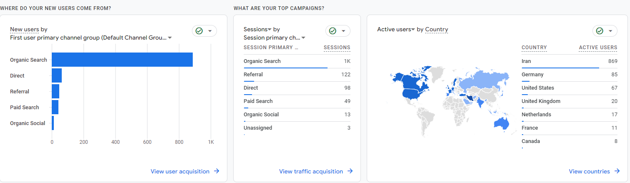Click the Organic Social bar in chart
The height and width of the screenshot is (183, 630).
[53, 123]
